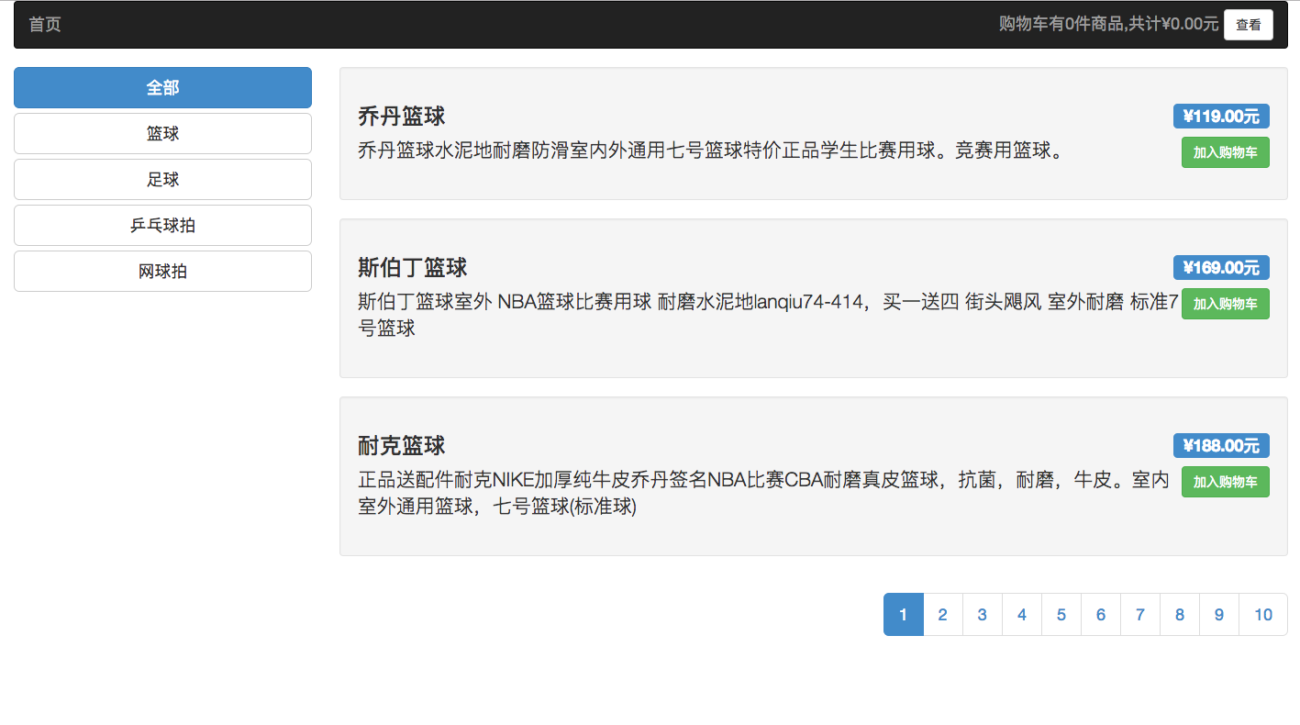
Task: Click the 正品送配件耐克NIKE description text
Action: click(763, 493)
